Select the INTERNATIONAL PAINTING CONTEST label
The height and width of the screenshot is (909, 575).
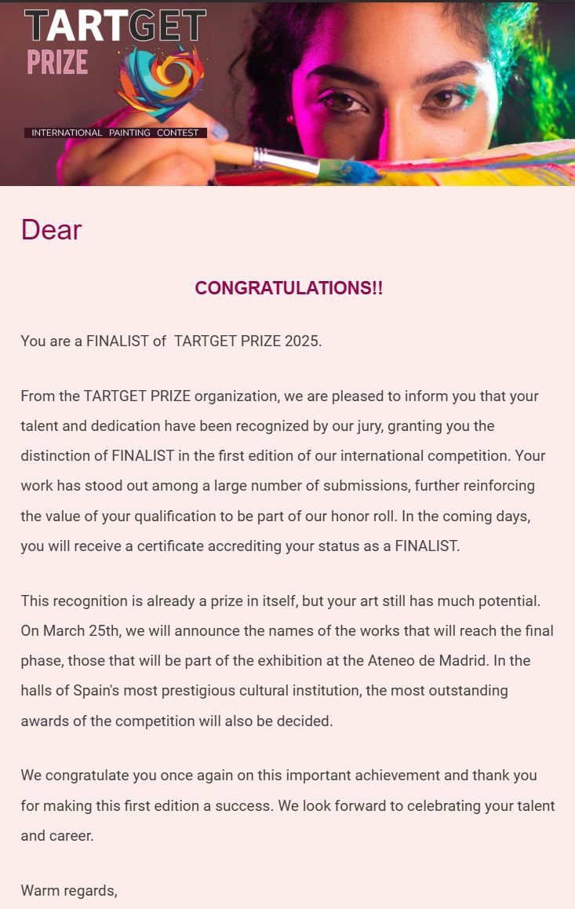coord(115,133)
